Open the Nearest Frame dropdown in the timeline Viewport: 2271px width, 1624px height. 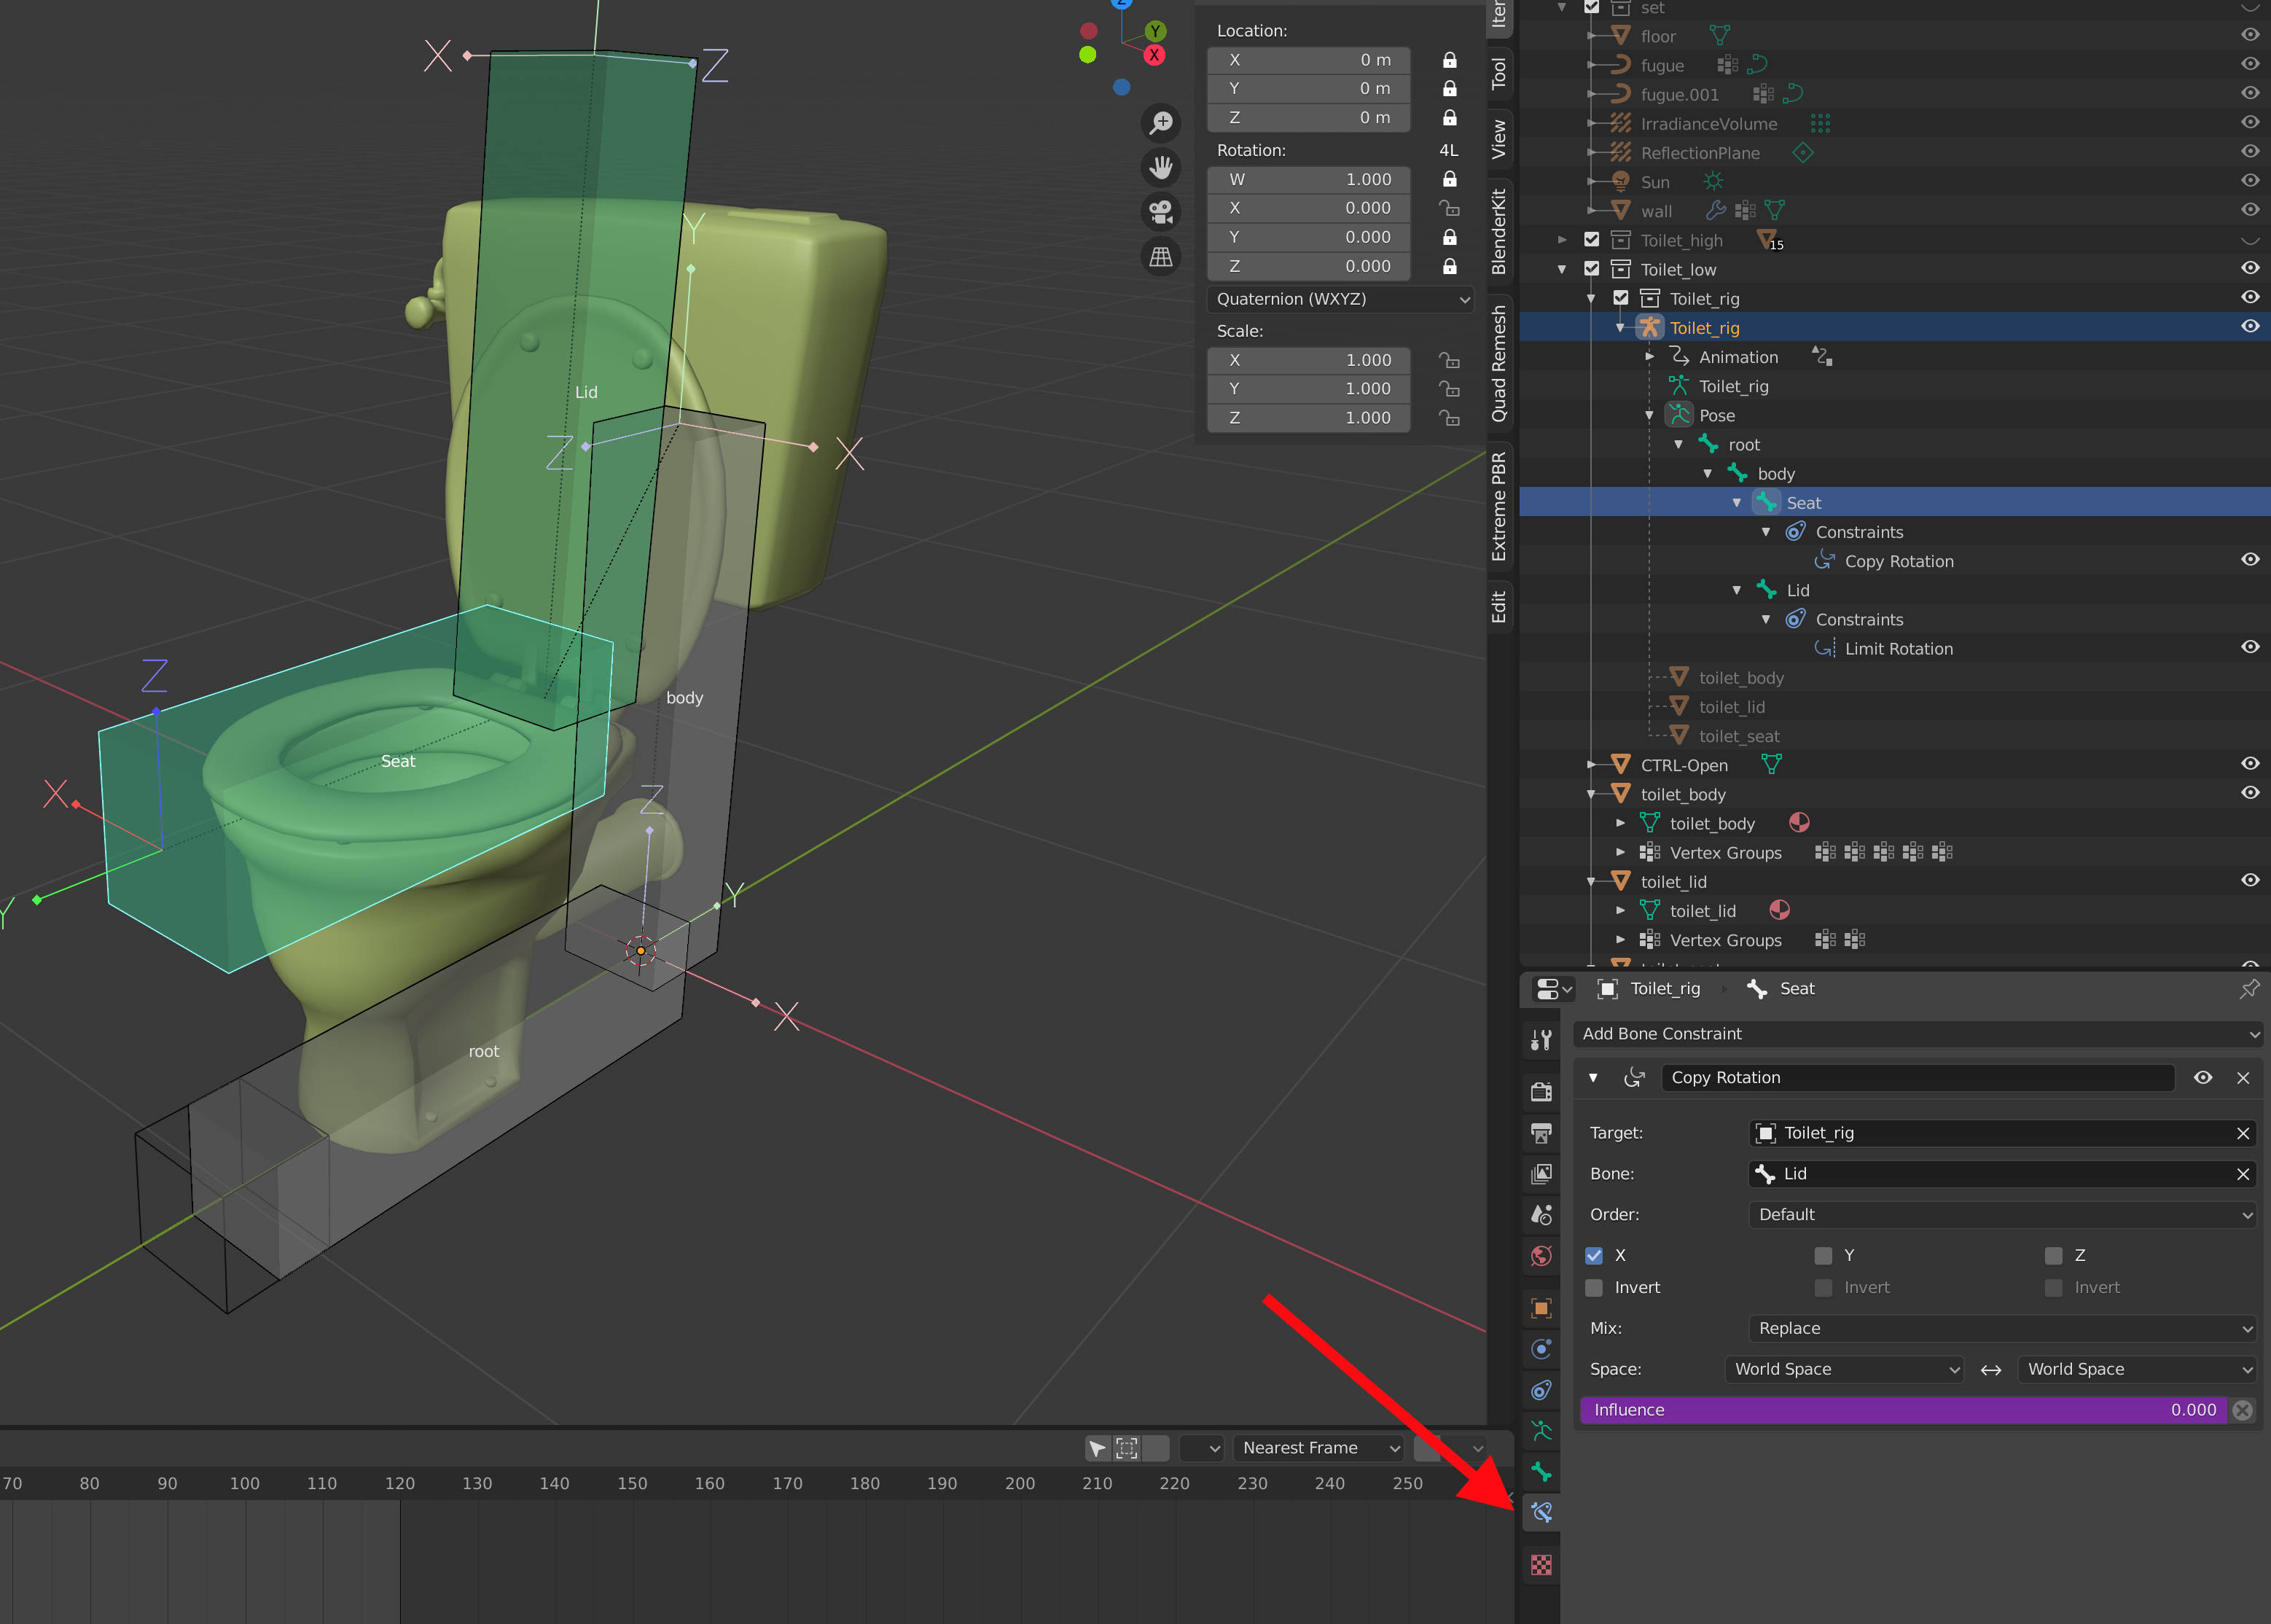tap(1318, 1447)
